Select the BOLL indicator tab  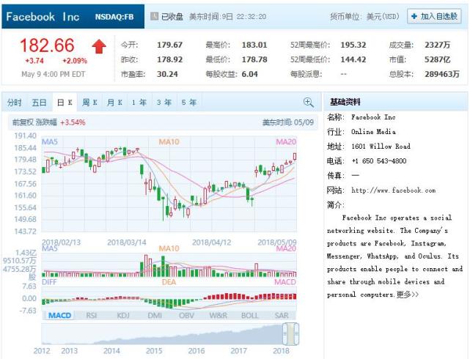[x=249, y=315]
